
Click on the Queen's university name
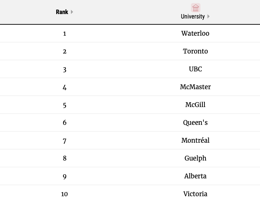click(x=195, y=123)
